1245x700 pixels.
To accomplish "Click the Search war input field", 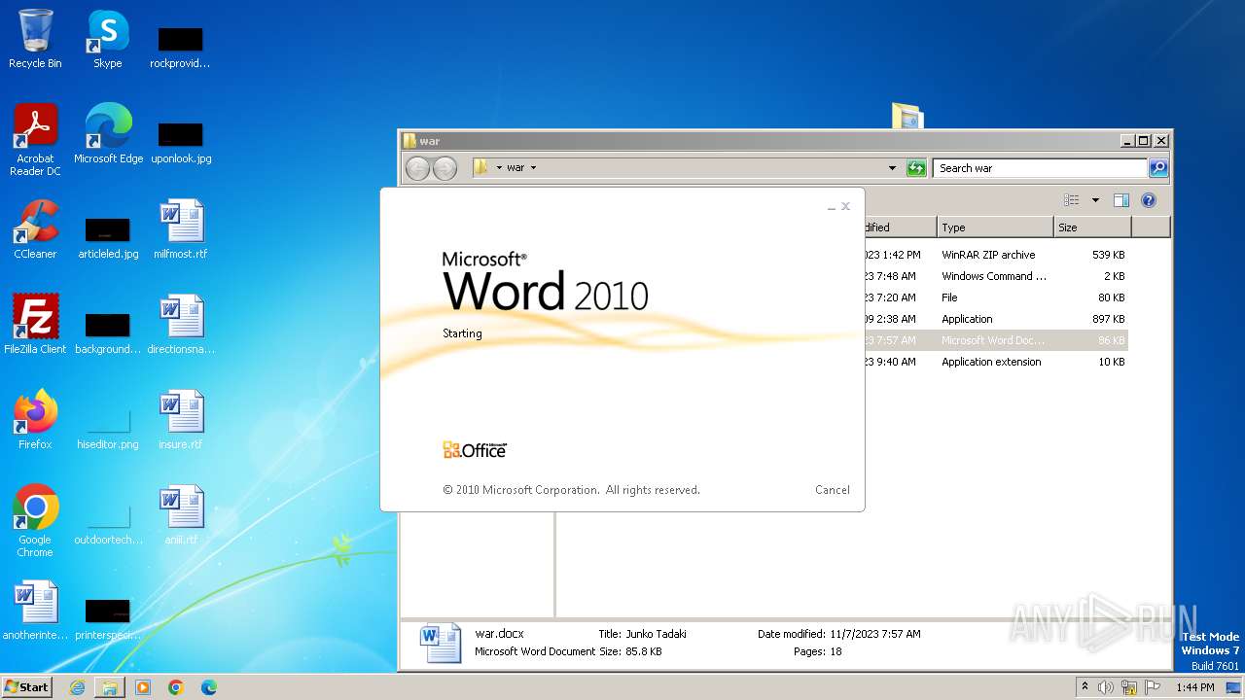I will pos(1040,168).
